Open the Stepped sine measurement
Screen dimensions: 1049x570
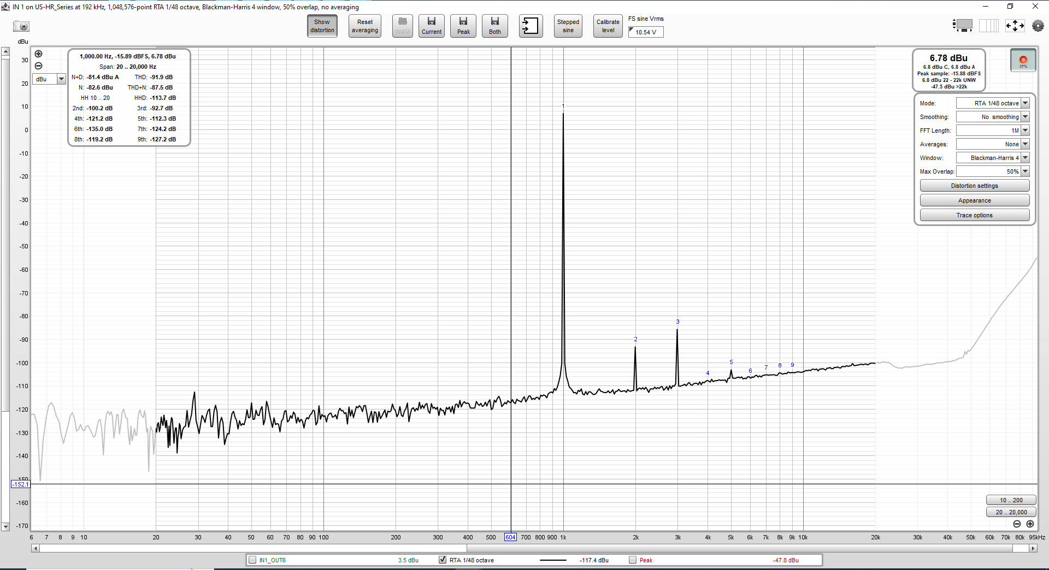click(x=568, y=26)
